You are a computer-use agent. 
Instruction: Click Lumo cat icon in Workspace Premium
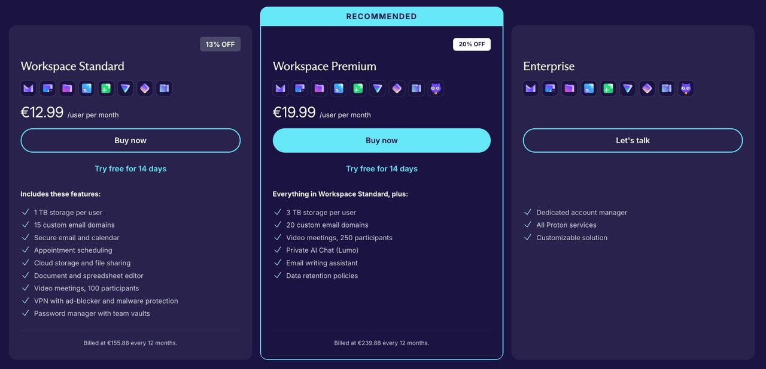[x=436, y=89]
